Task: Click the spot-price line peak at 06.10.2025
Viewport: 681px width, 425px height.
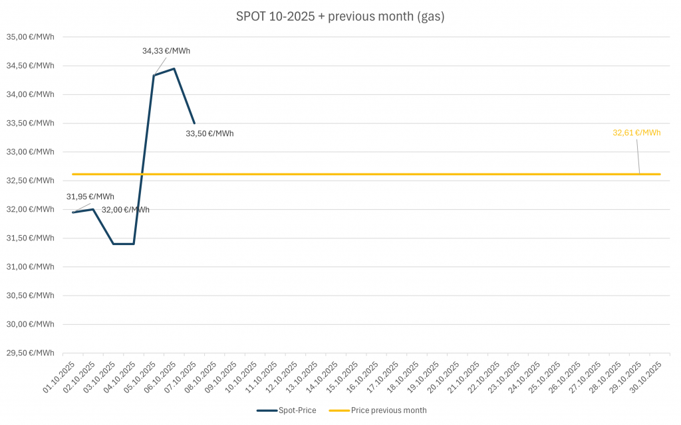Action: (x=174, y=68)
